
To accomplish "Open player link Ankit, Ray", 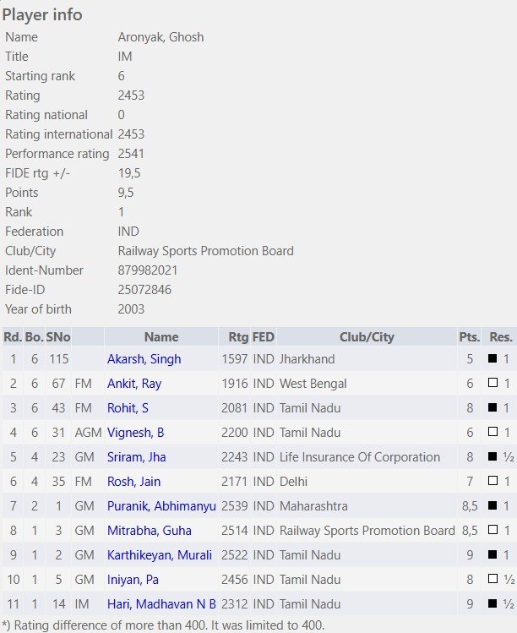I will point(134,384).
